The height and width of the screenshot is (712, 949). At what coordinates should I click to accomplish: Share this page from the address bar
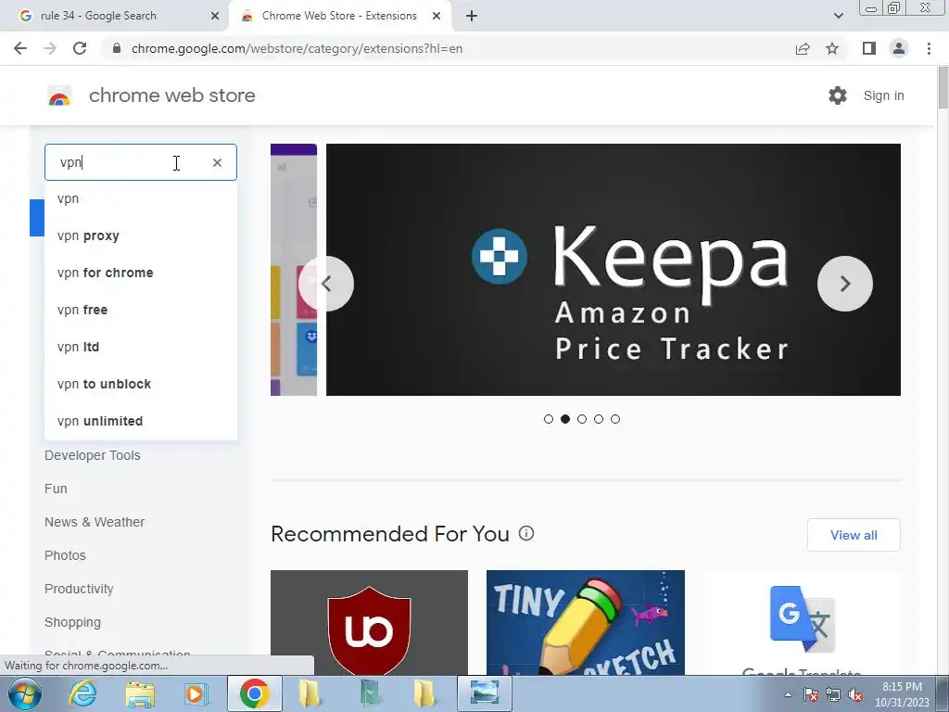(803, 48)
